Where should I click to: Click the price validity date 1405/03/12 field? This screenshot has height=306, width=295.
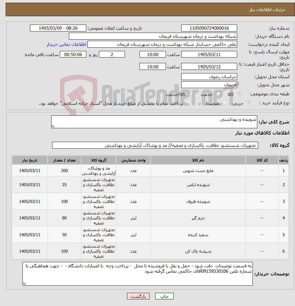pyautogui.click(x=209, y=67)
